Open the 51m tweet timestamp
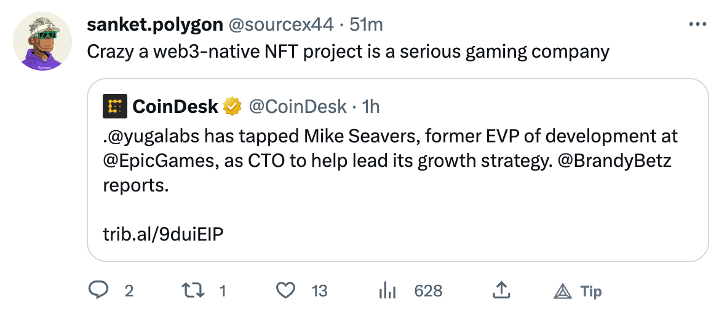727x313 pixels. [x=366, y=25]
